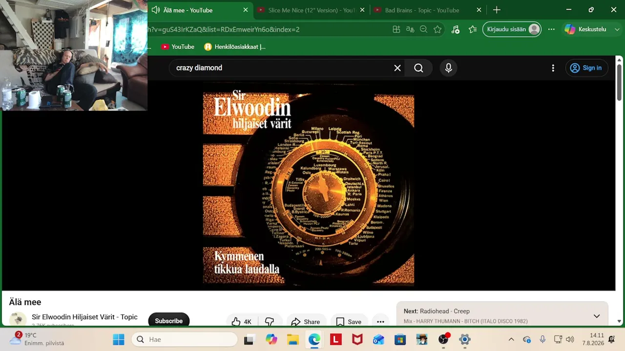Like the video with thumbs up
625x351 pixels.
point(242,322)
